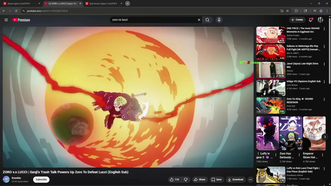
Task: Click the youtube.com address bar URL
Action: click(47, 11)
